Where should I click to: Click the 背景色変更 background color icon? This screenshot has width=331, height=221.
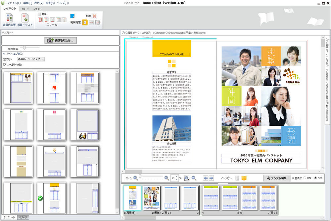(9, 18)
